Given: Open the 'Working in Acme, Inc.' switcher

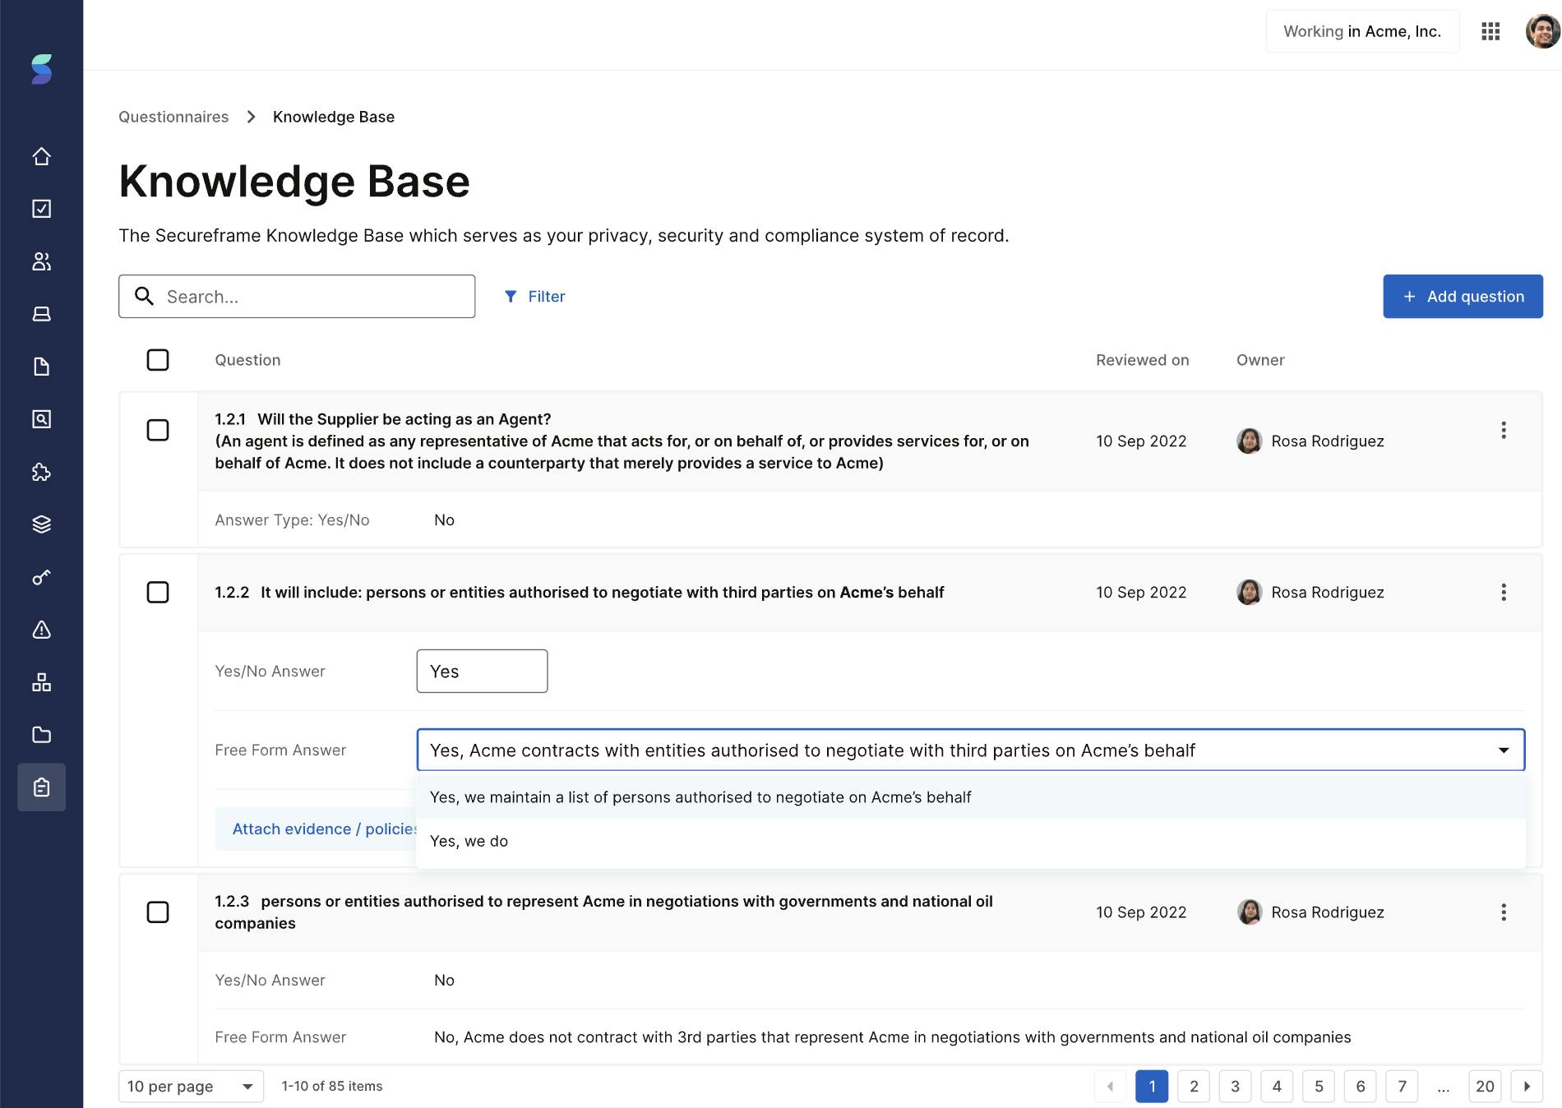Looking at the screenshot, I should click(x=1362, y=31).
